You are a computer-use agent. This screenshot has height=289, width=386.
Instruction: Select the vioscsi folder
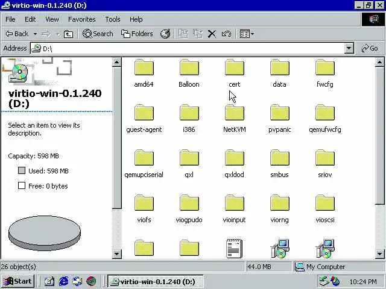tap(325, 203)
